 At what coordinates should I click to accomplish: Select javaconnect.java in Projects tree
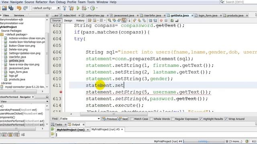(19, 68)
